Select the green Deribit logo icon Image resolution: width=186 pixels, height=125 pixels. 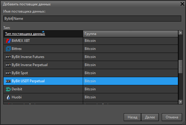[x=8, y=89]
